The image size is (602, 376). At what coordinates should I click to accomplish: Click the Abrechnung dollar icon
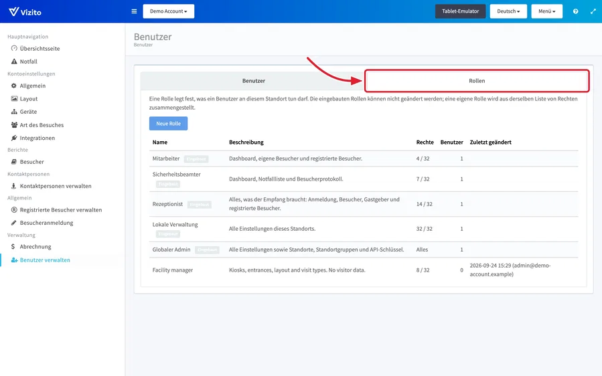pos(13,246)
